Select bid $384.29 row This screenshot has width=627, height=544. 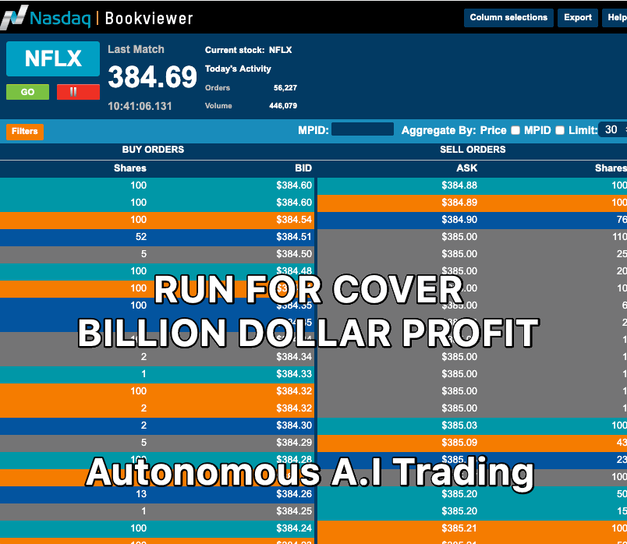tap(158, 443)
